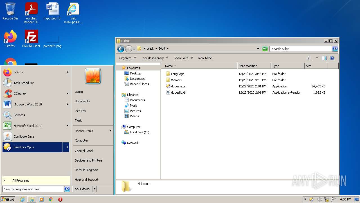Open Share with dropdown
The image size is (360, 203).
tap(183, 58)
